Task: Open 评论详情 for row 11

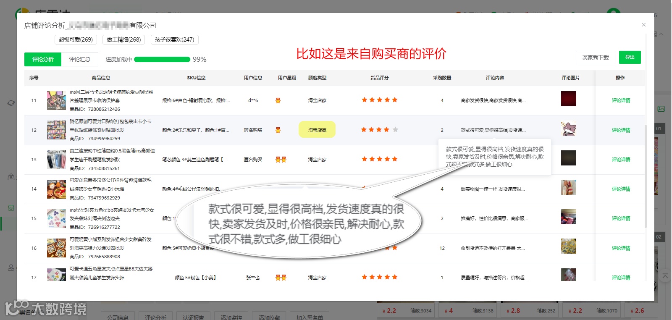Action: (621, 100)
